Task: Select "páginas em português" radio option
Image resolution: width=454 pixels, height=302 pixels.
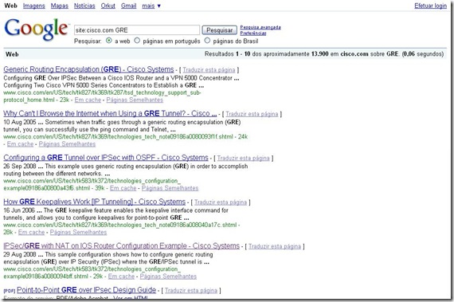Action: (x=137, y=41)
